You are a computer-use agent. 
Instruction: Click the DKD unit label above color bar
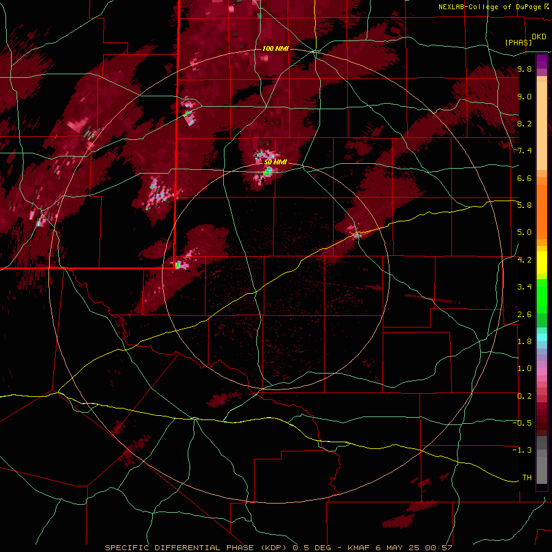[x=539, y=37]
